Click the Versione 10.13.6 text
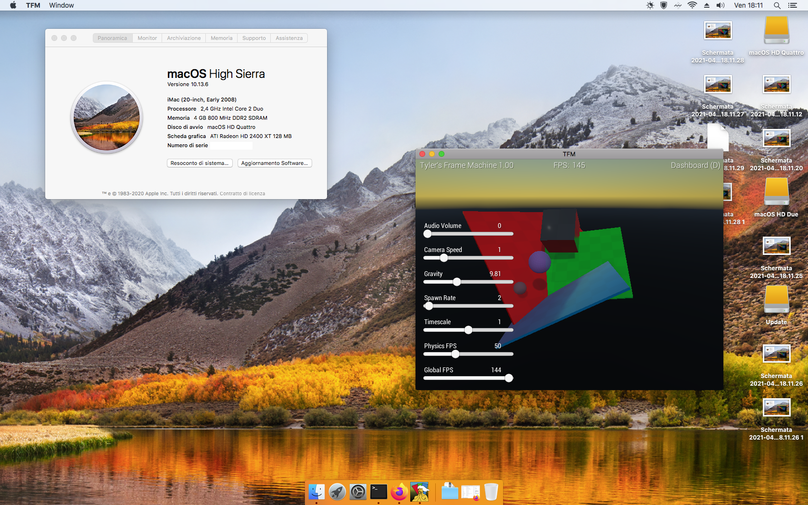Viewport: 808px width, 505px height. (x=188, y=84)
